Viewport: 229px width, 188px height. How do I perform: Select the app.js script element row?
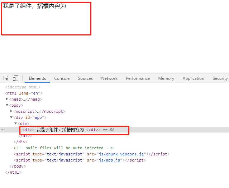pyautogui.click(x=80, y=160)
